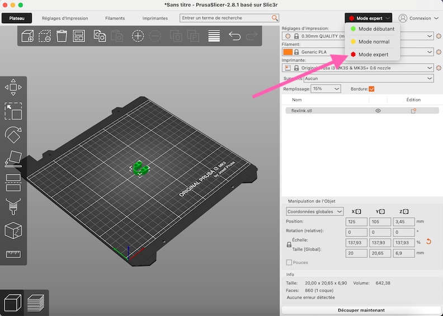Select the Place on face tool
The width and height of the screenshot is (443, 316).
13,159
